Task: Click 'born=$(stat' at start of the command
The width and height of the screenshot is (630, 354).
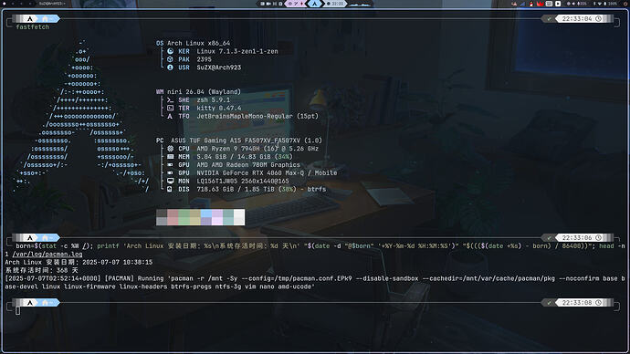Action: pyautogui.click(x=37, y=246)
